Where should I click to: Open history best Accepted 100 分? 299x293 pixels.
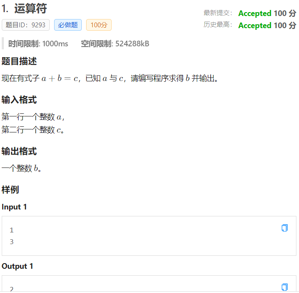[267, 26]
